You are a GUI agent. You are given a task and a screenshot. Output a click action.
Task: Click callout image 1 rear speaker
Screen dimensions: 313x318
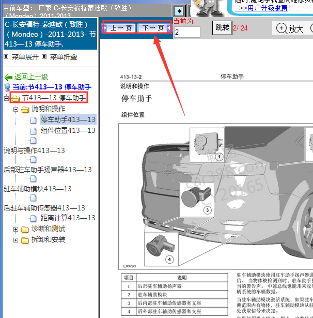(x=207, y=145)
